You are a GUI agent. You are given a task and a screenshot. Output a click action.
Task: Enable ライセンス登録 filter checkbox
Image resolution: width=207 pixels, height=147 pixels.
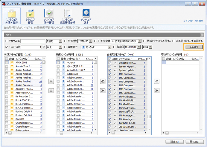click(x=95, y=41)
